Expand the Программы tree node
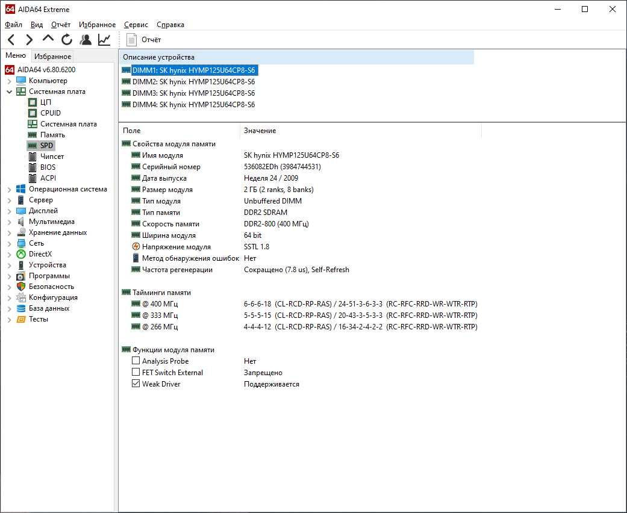This screenshot has height=513, width=627. (9, 276)
